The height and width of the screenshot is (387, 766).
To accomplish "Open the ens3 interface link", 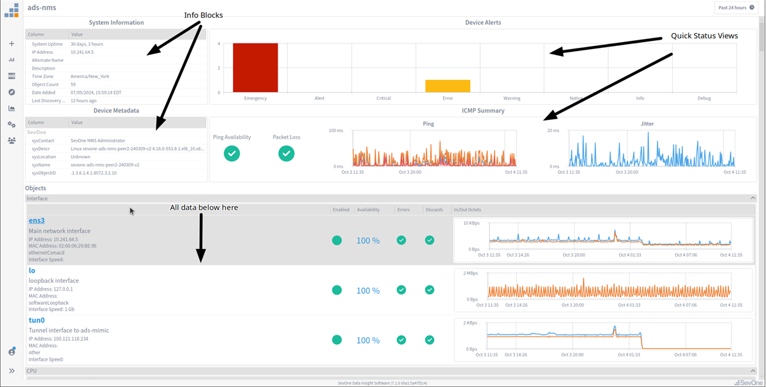I will (x=36, y=220).
